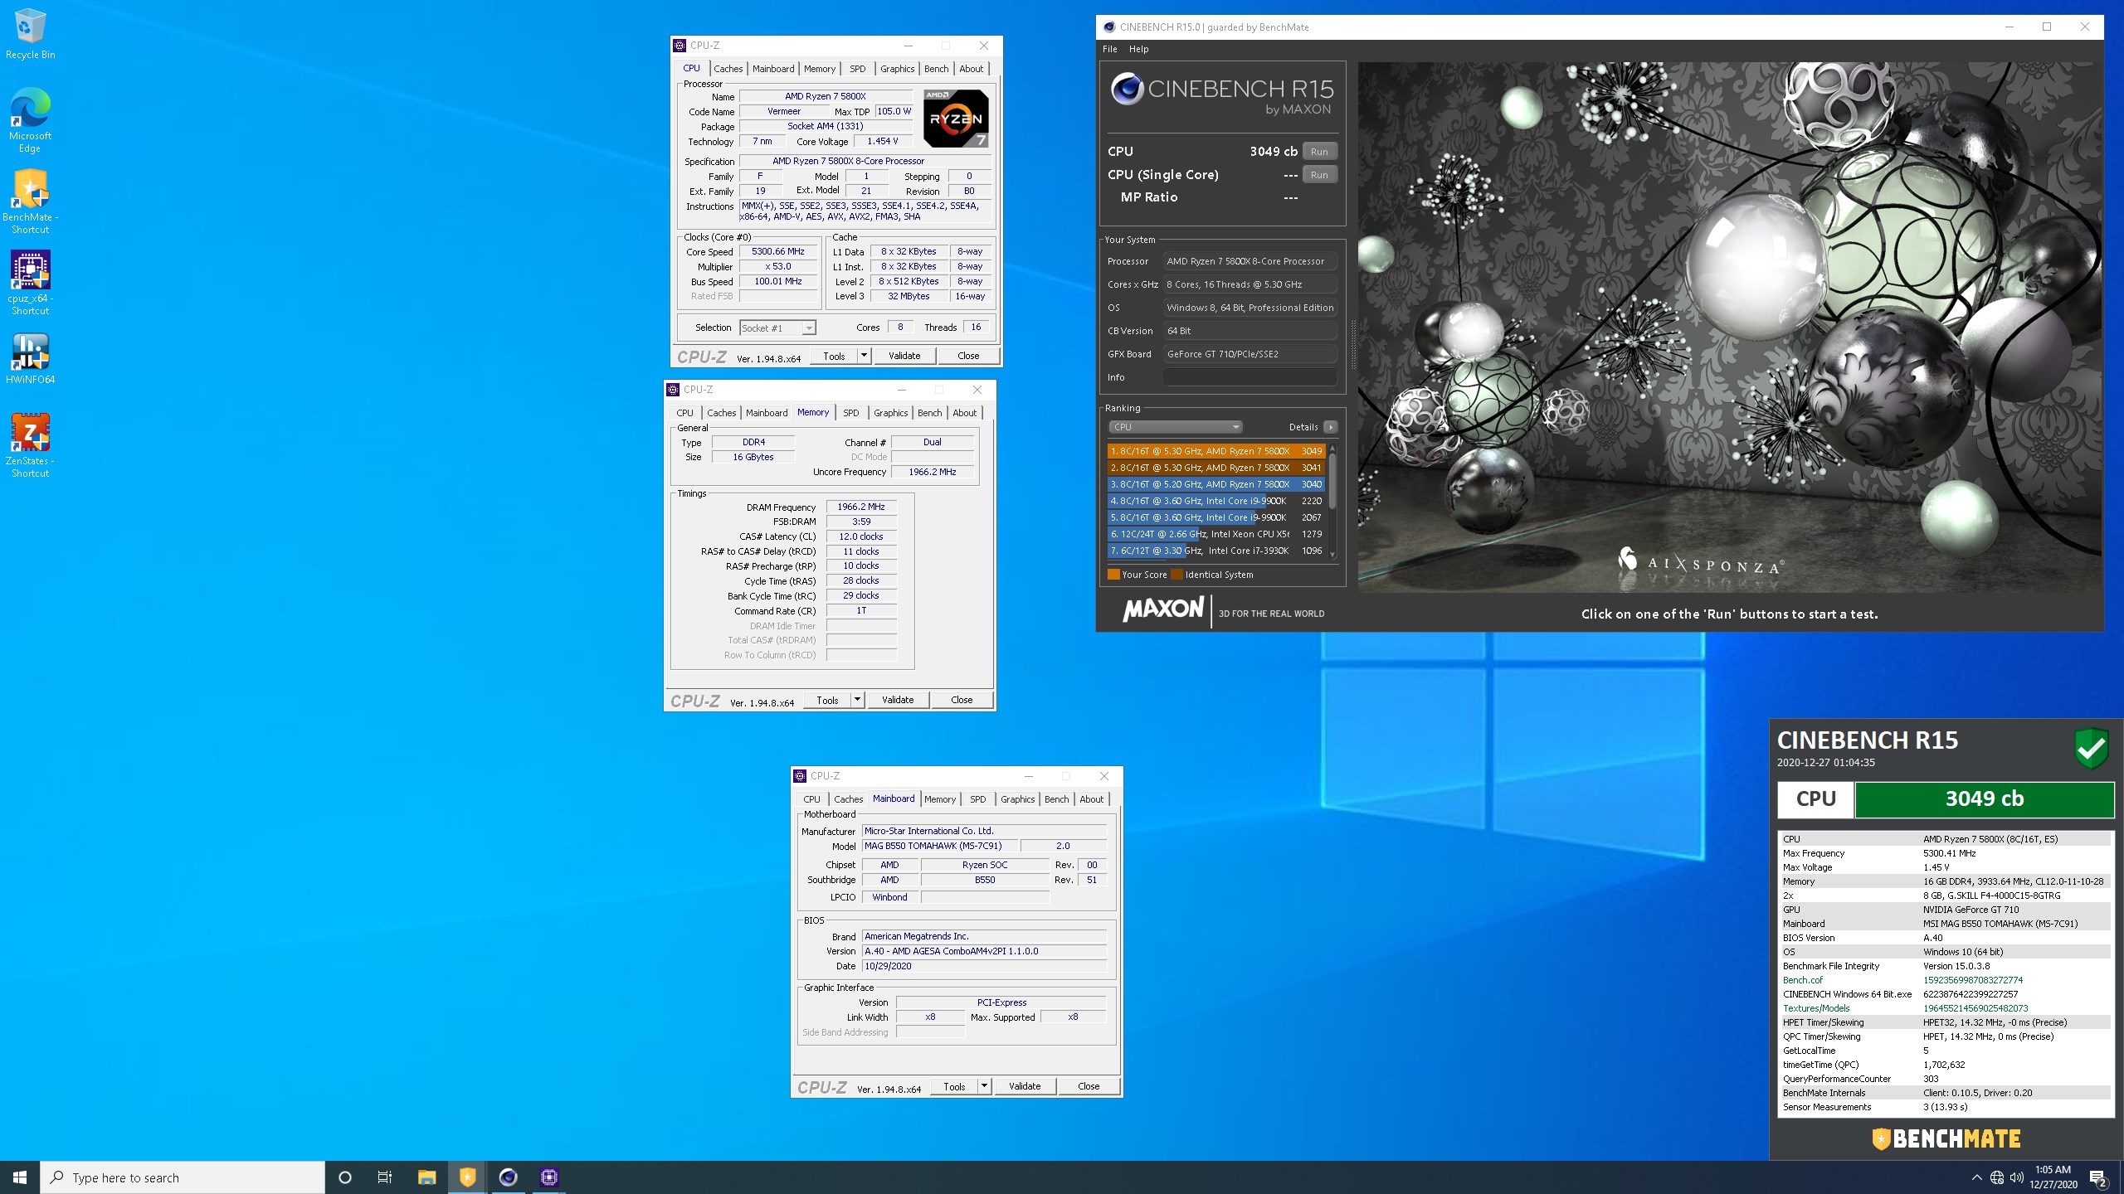Click the BenchMate logo at panel bottom
This screenshot has width=2124, height=1194.
coord(1946,1138)
